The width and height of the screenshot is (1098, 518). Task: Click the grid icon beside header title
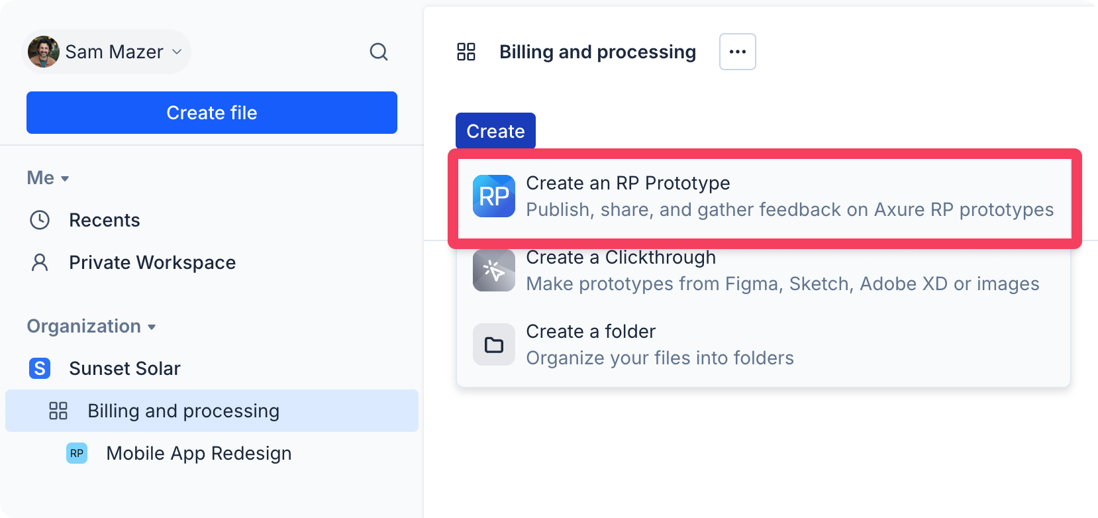click(x=466, y=52)
